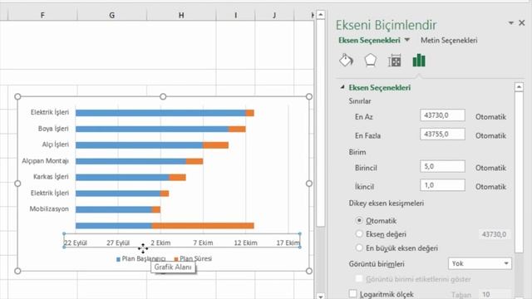Screen dimensions: 532x299
Task: Click the 22 Eylül axis label
Action: click(76, 243)
